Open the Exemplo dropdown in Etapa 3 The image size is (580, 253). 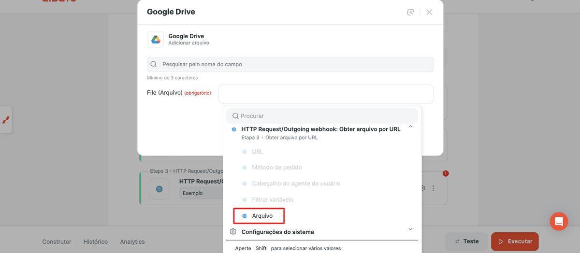(201, 193)
